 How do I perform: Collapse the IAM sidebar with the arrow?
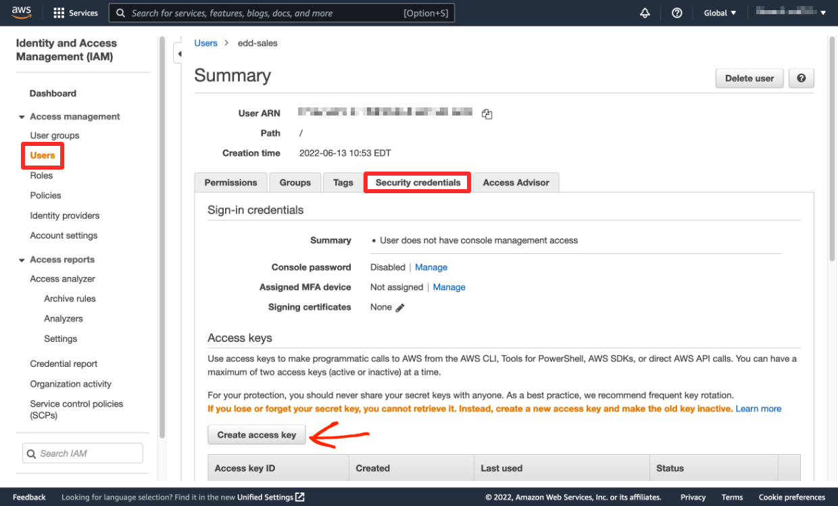(179, 53)
